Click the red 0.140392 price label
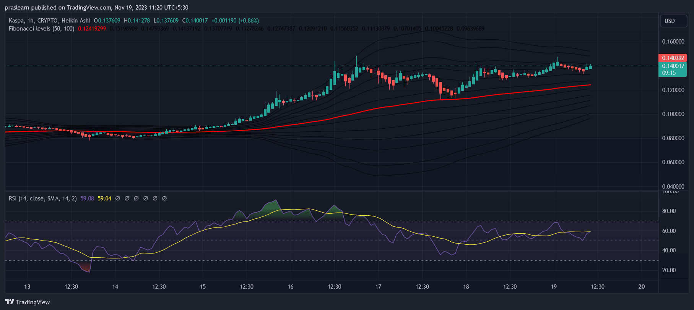694x310 pixels. [x=673, y=58]
